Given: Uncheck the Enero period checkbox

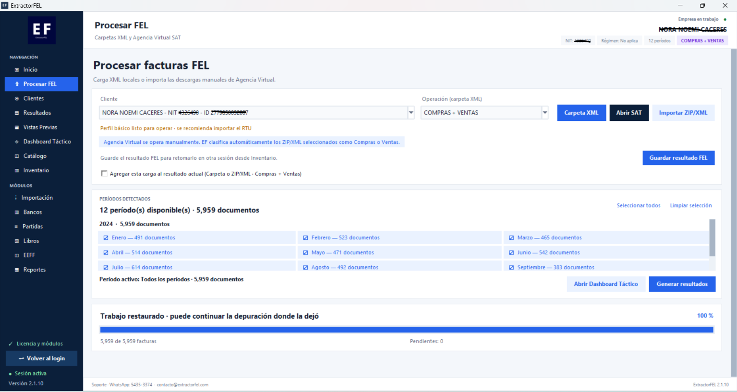Looking at the screenshot, I should click(106, 238).
